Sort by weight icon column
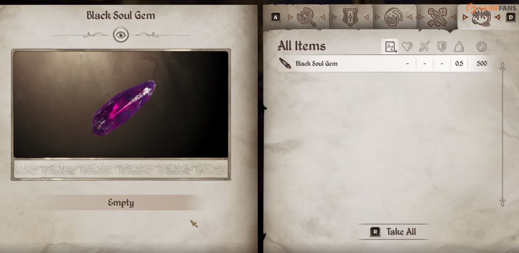This screenshot has width=519, height=253. click(459, 47)
